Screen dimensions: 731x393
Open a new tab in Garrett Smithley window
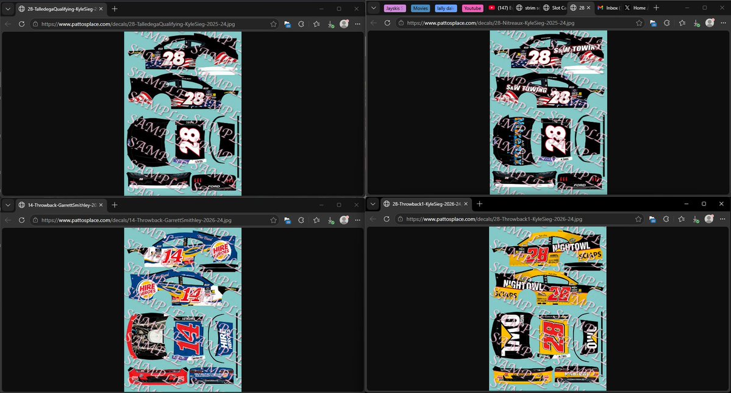pos(115,205)
